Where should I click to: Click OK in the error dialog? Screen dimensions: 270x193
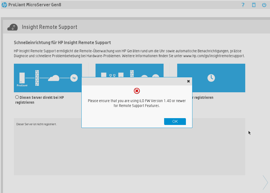(175, 121)
